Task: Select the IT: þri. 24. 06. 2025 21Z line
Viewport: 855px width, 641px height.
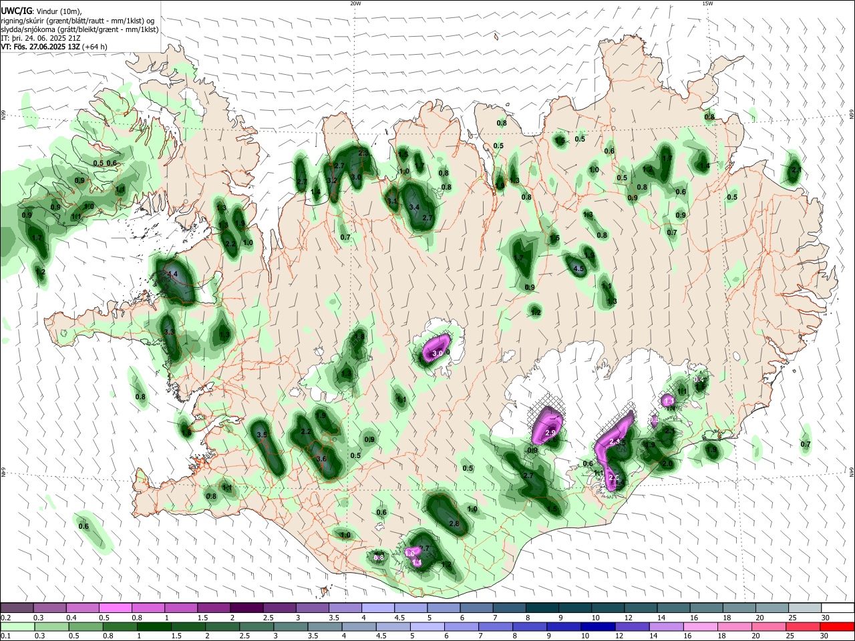Action: tap(41, 38)
